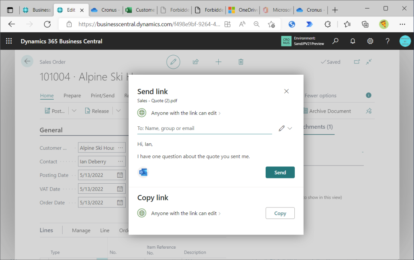Open the Attachments (1) tab
414x260 pixels.
pos(318,127)
